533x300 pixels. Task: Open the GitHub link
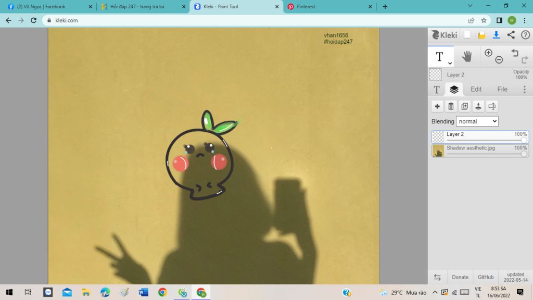click(x=486, y=277)
